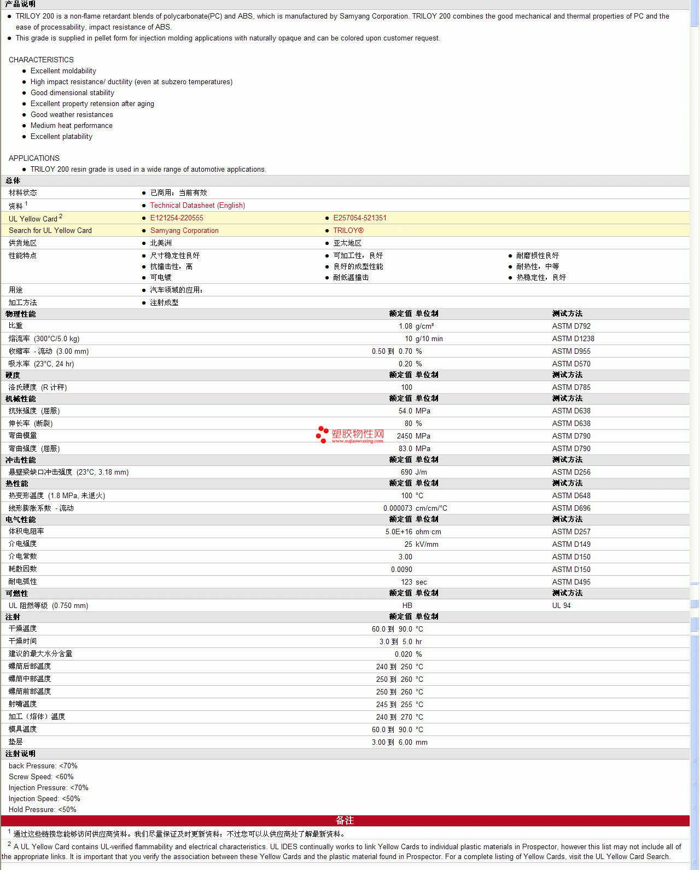
Task: Click the ASTM D648 test method cell
Action: pos(571,496)
